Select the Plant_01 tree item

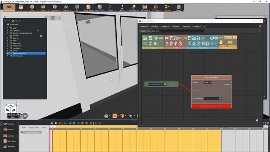pos(16,38)
